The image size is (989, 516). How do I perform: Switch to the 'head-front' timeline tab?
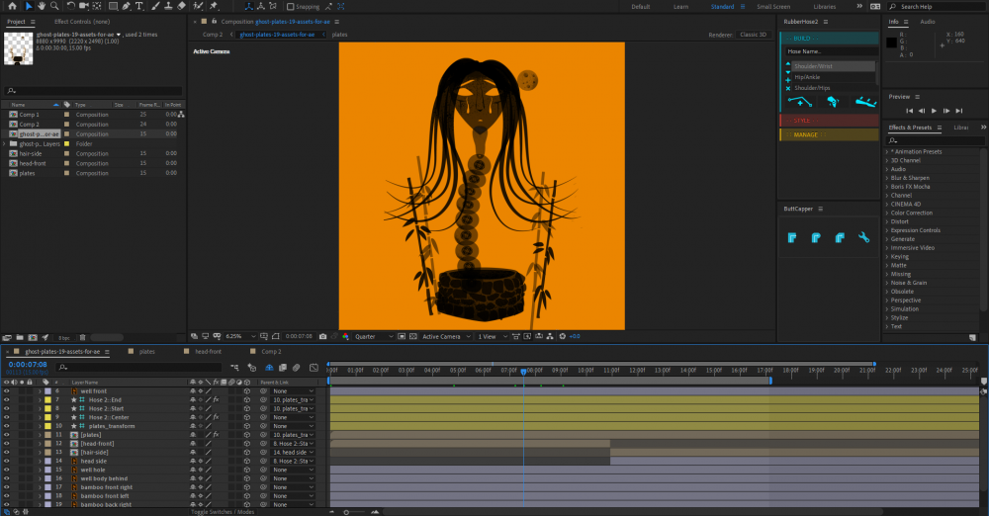pos(208,351)
